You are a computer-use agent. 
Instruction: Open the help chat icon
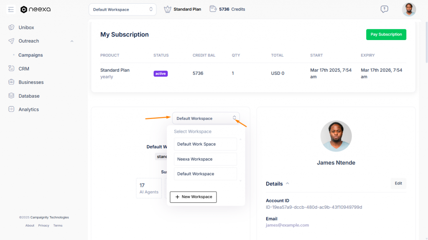(384, 9)
